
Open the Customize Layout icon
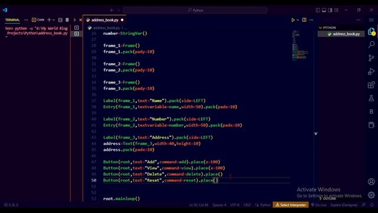point(336,10)
